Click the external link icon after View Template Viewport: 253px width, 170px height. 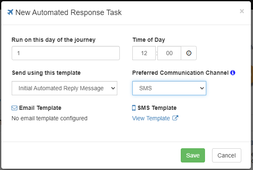(x=175, y=118)
